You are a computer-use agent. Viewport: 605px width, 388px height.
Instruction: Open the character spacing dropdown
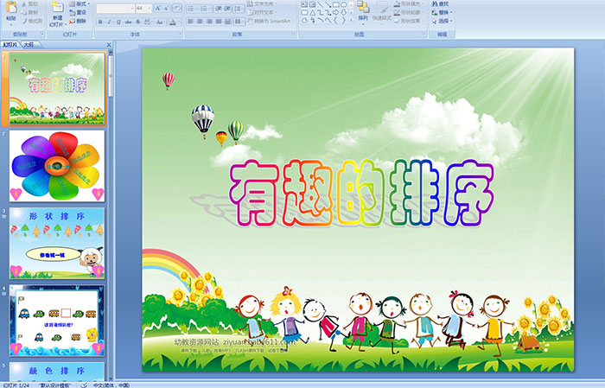tap(149, 22)
